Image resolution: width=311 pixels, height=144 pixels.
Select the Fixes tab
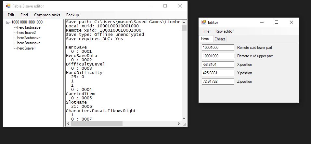(205, 38)
